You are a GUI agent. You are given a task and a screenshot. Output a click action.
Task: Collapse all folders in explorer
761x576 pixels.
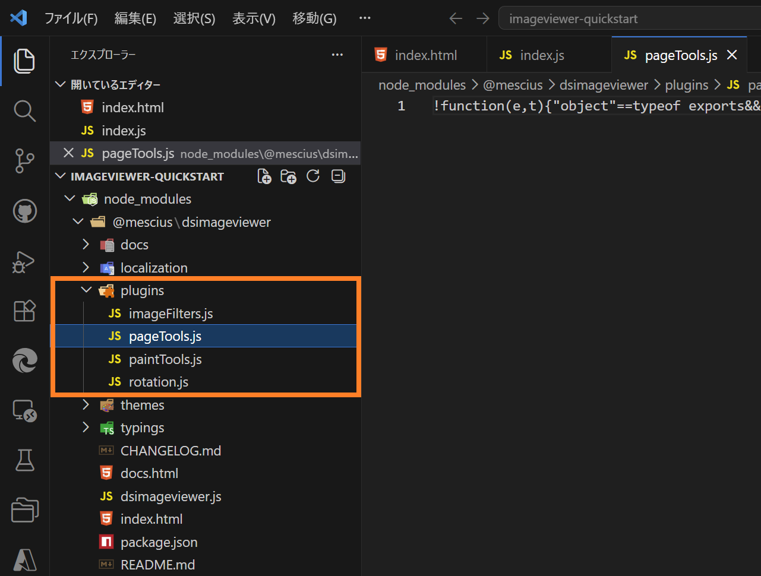[339, 176]
